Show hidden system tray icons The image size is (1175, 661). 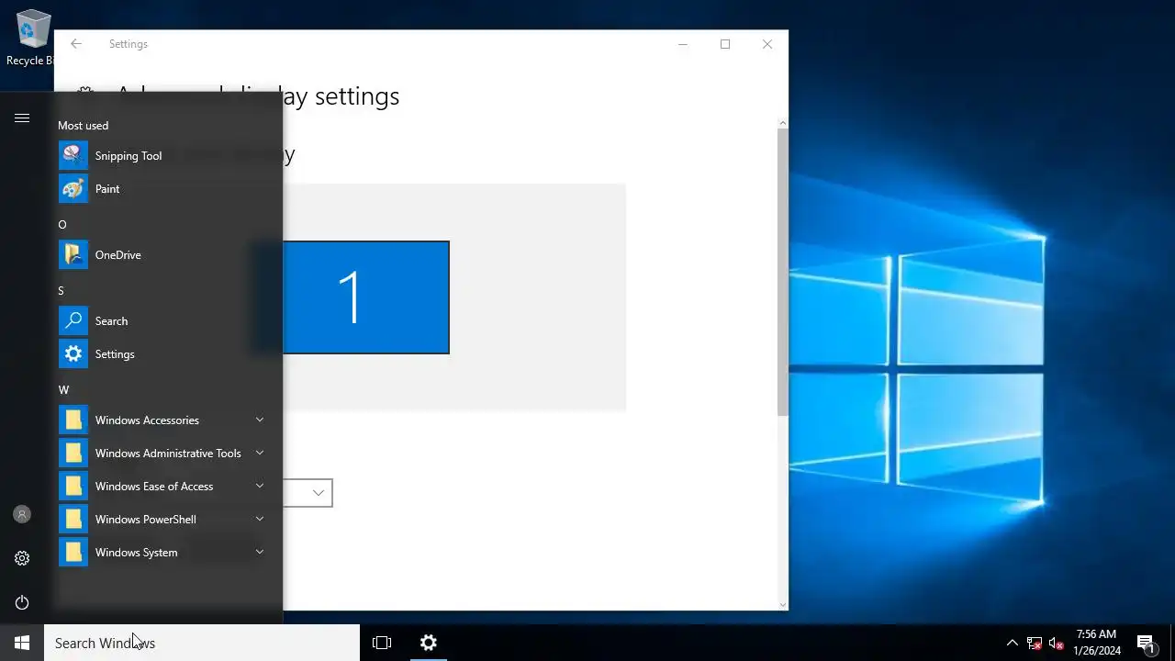point(1012,643)
